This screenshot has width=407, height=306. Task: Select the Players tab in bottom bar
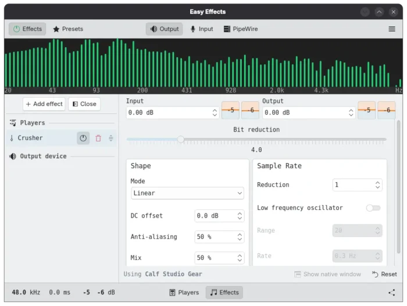(x=184, y=293)
